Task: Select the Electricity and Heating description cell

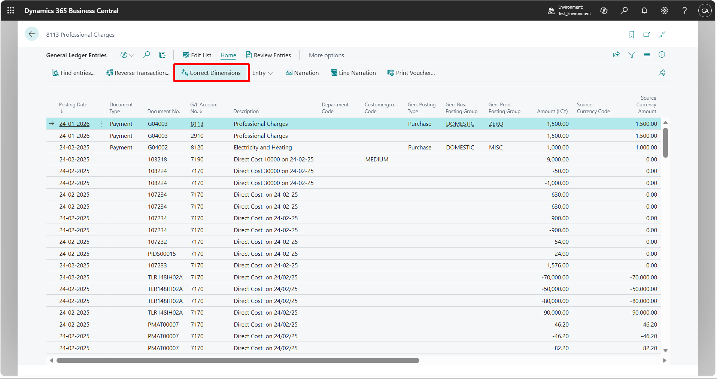Action: point(263,147)
